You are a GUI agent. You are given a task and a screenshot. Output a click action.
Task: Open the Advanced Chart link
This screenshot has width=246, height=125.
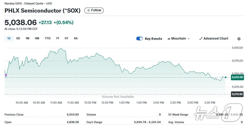(214, 39)
